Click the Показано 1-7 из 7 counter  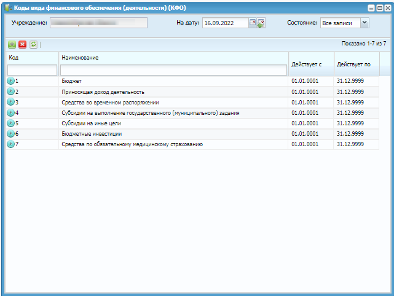pos(364,44)
